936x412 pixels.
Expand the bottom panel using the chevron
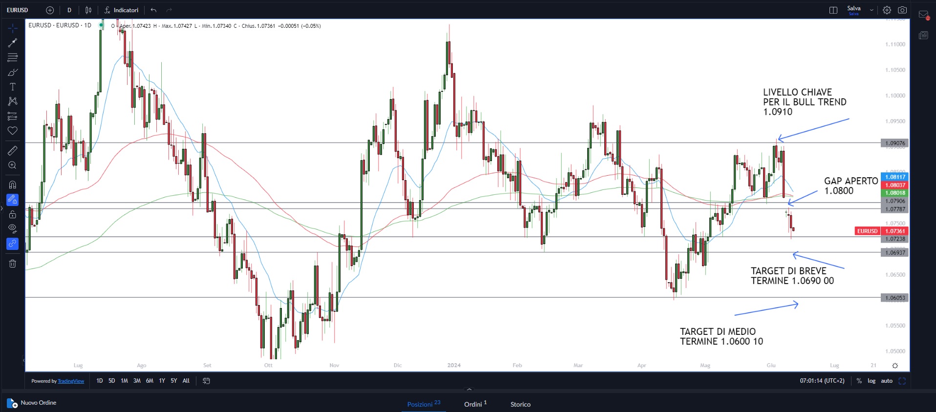point(469,390)
